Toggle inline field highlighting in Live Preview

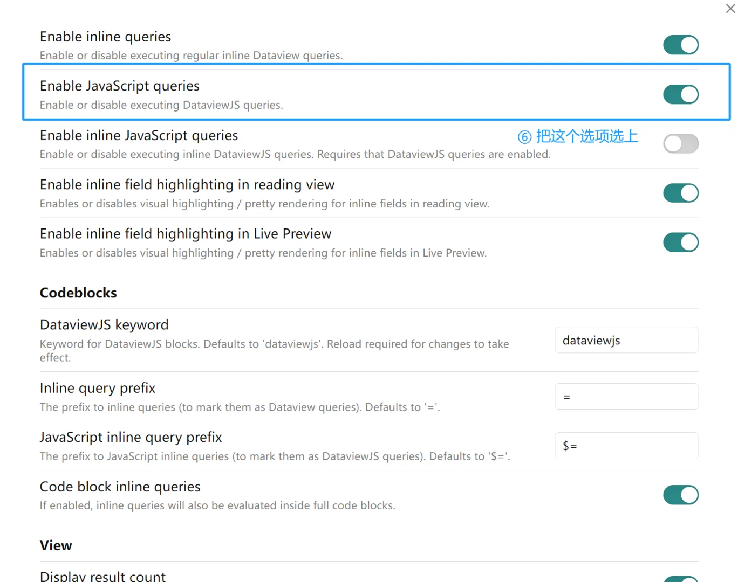681,242
